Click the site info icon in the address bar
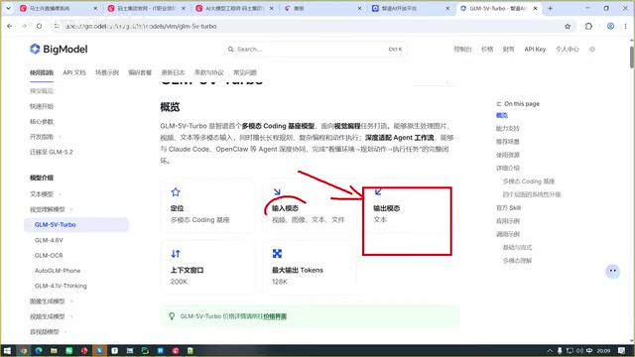The width and height of the screenshot is (635, 357). coord(57,26)
